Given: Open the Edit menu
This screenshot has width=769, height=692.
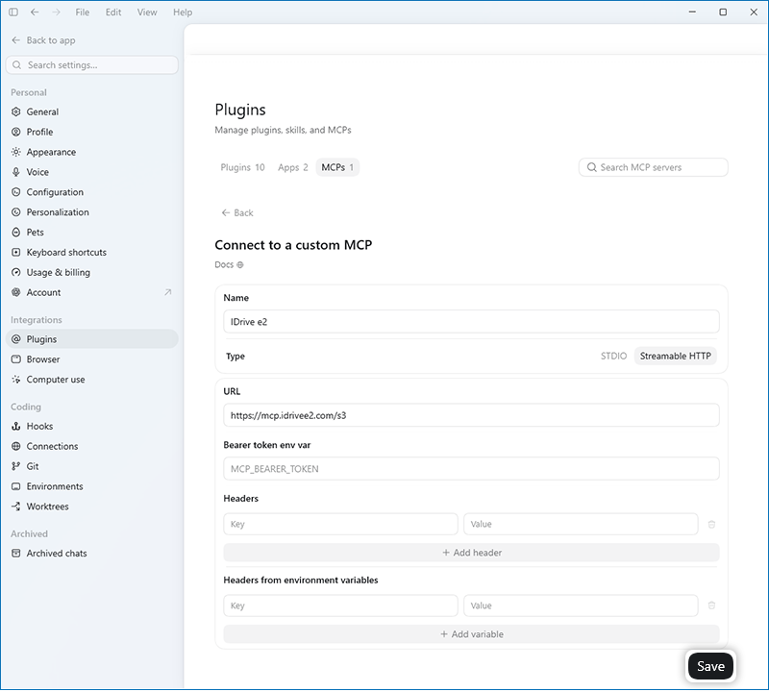Looking at the screenshot, I should 113,12.
